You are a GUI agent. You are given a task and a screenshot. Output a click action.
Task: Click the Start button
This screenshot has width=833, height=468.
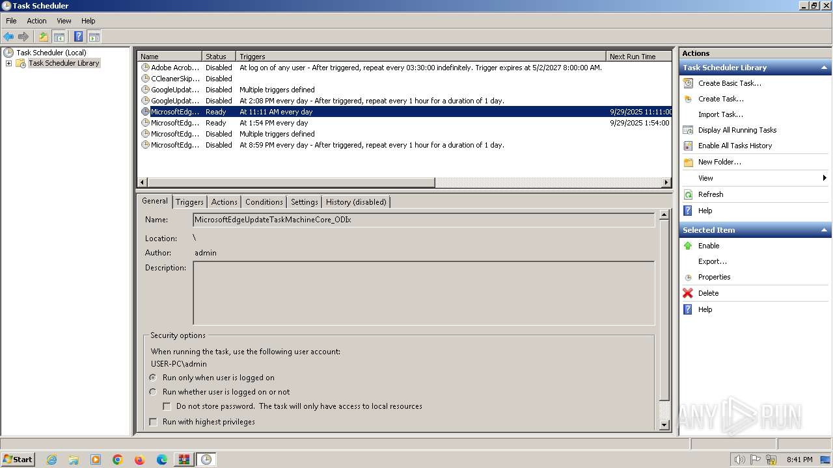click(18, 460)
